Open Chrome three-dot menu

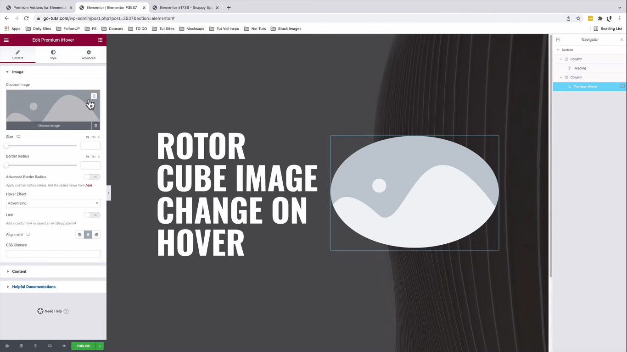click(620, 18)
